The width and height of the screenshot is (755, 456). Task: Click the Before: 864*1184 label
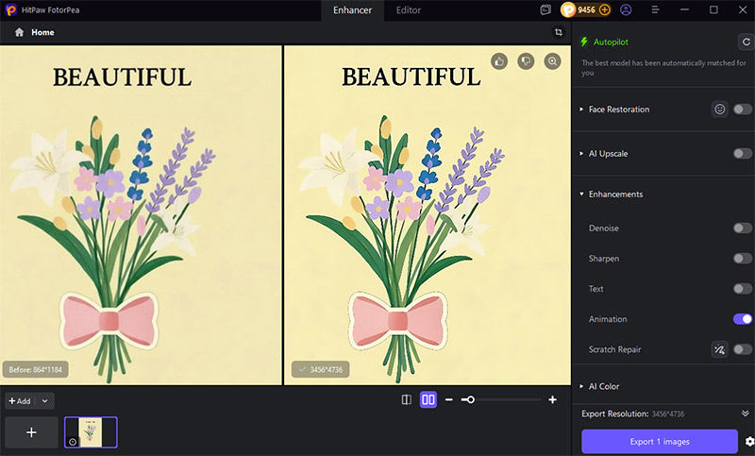[x=35, y=370]
